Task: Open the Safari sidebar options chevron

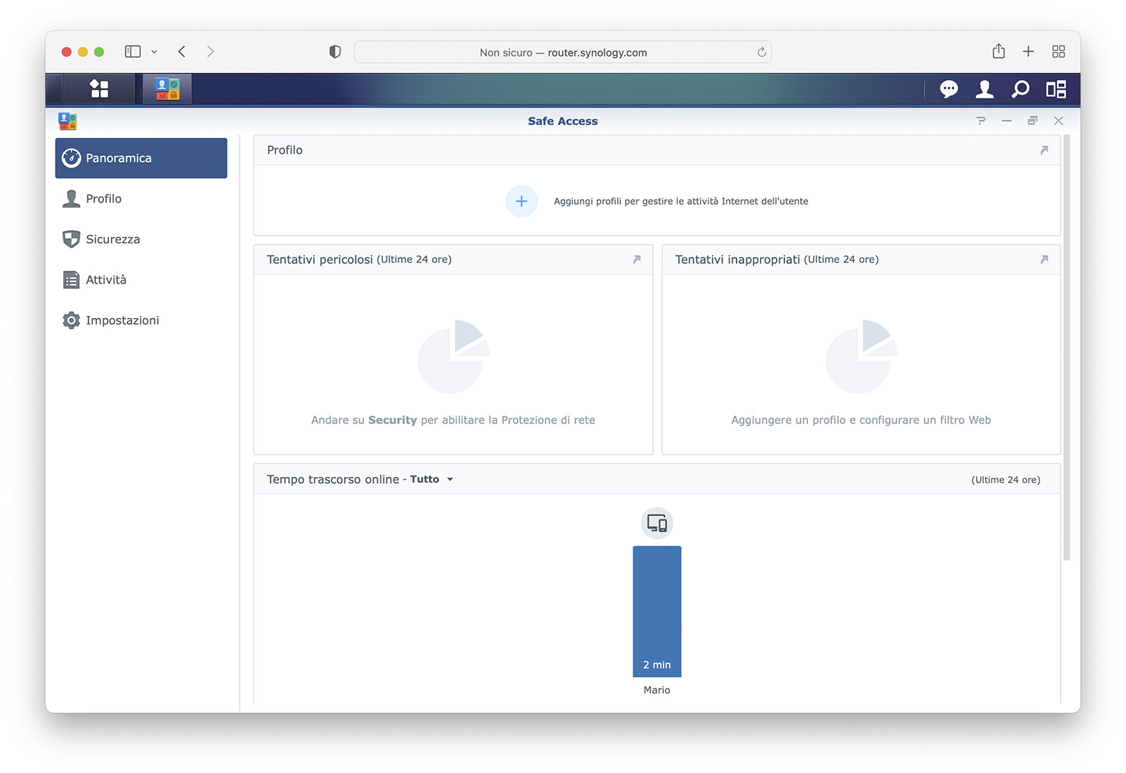Action: click(154, 51)
